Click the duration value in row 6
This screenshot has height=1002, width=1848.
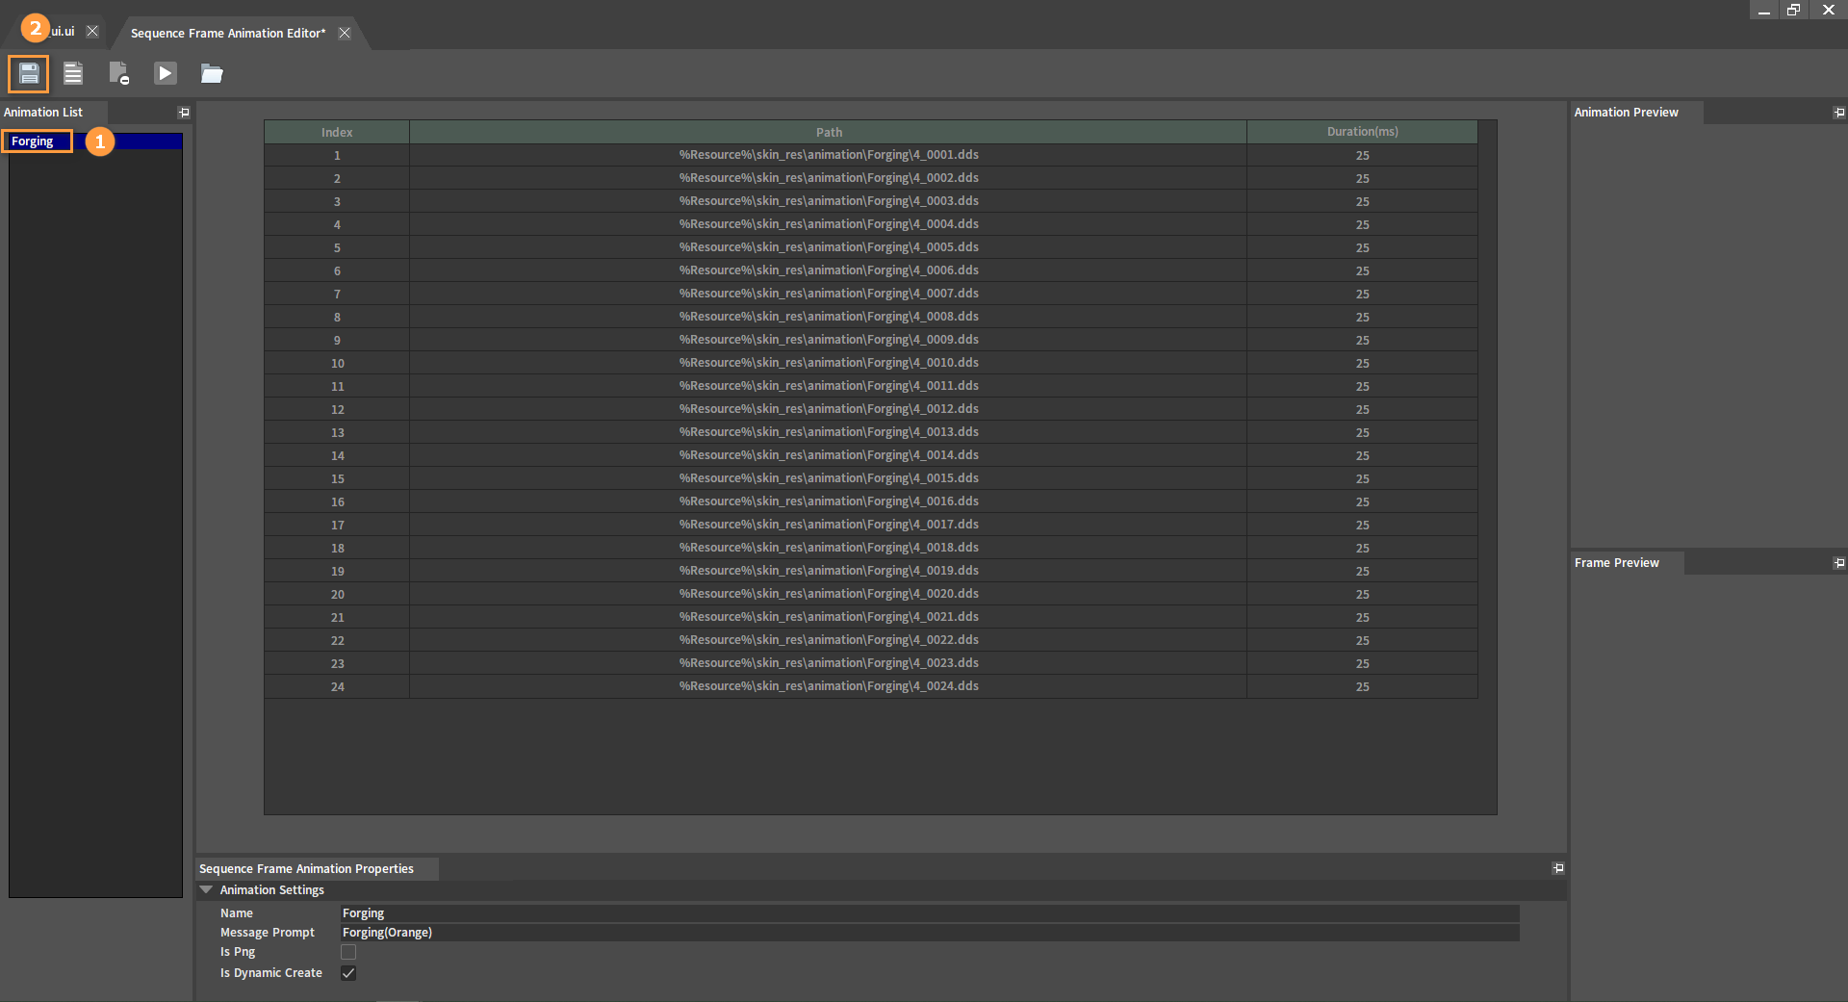point(1362,270)
